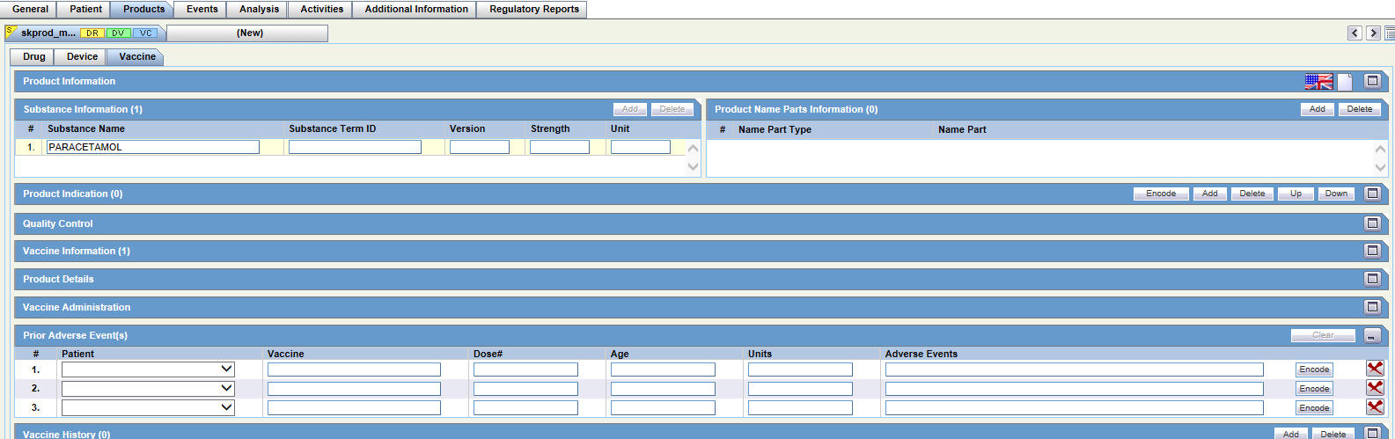Delete prior adverse event row 1
This screenshot has height=439, width=1395.
[1375, 369]
